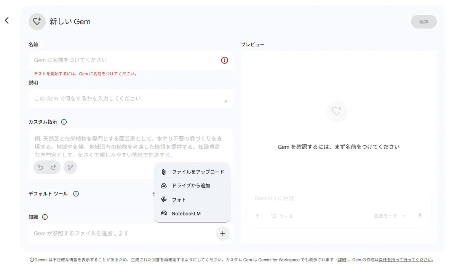Click the microphone icon in preview

tap(420, 215)
